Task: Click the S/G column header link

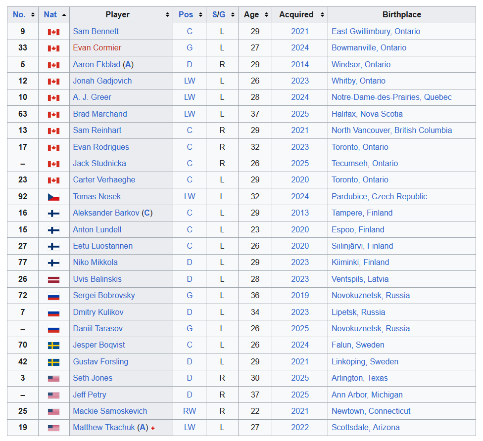Action: click(219, 14)
